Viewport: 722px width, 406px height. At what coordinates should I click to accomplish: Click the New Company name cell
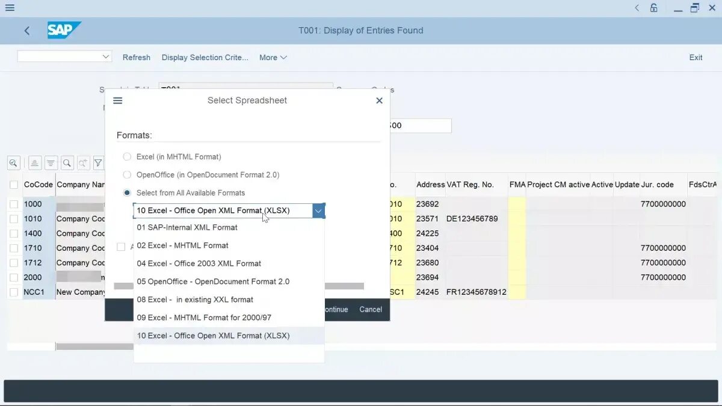[x=81, y=292]
